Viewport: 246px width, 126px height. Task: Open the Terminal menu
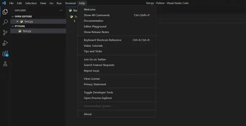click(70, 3)
